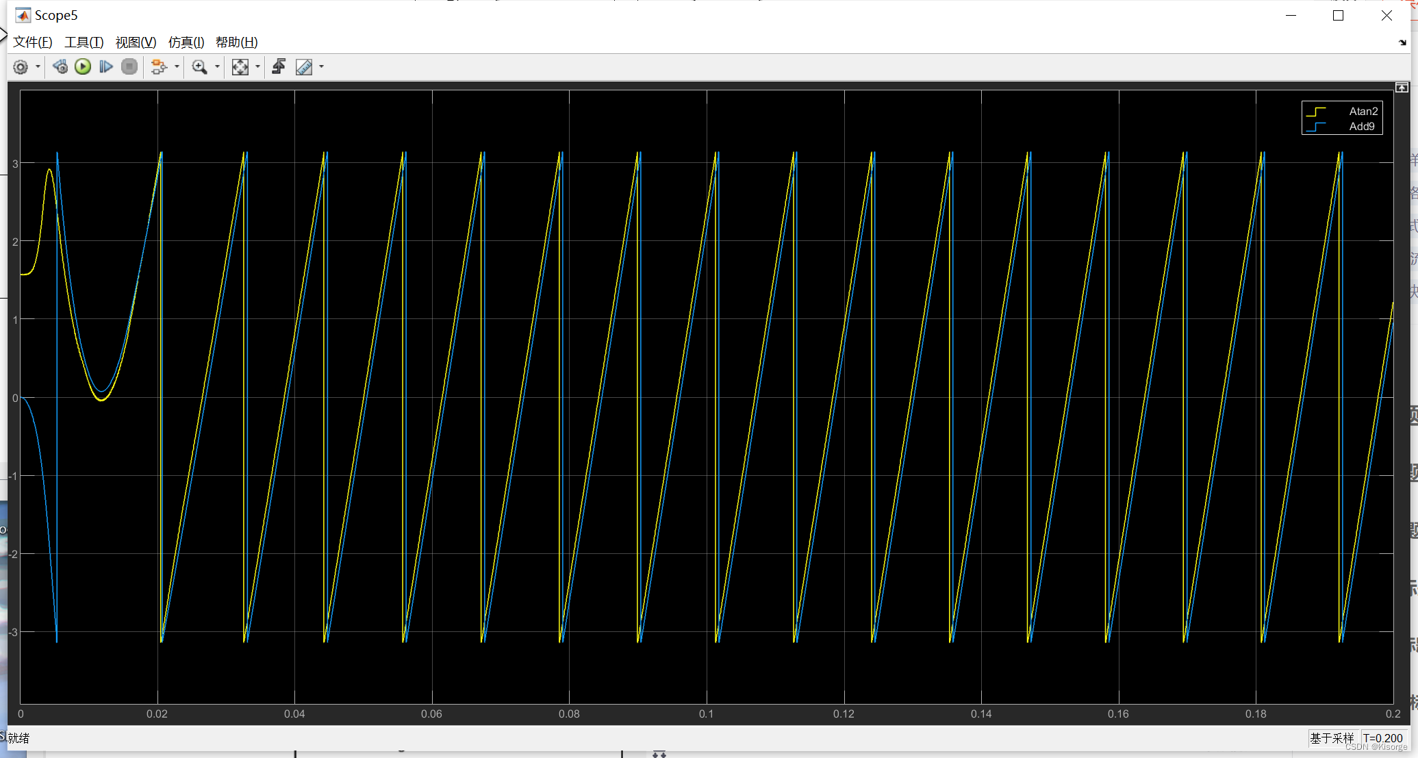This screenshot has width=1418, height=758.
Task: Click the MATLAB icon in the title bar
Action: 23,15
